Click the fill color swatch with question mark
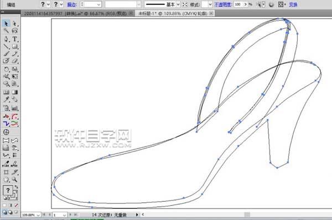This screenshot has width=332, height=220. pyautogui.click(x=8, y=190)
